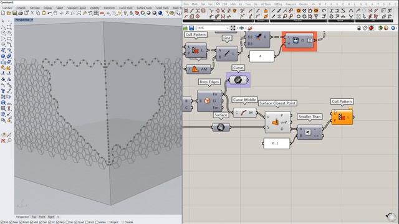Open the Curve Tools toolbar tab
Image resolution: width=399 pixels, height=224 pixels.
click(126, 8)
